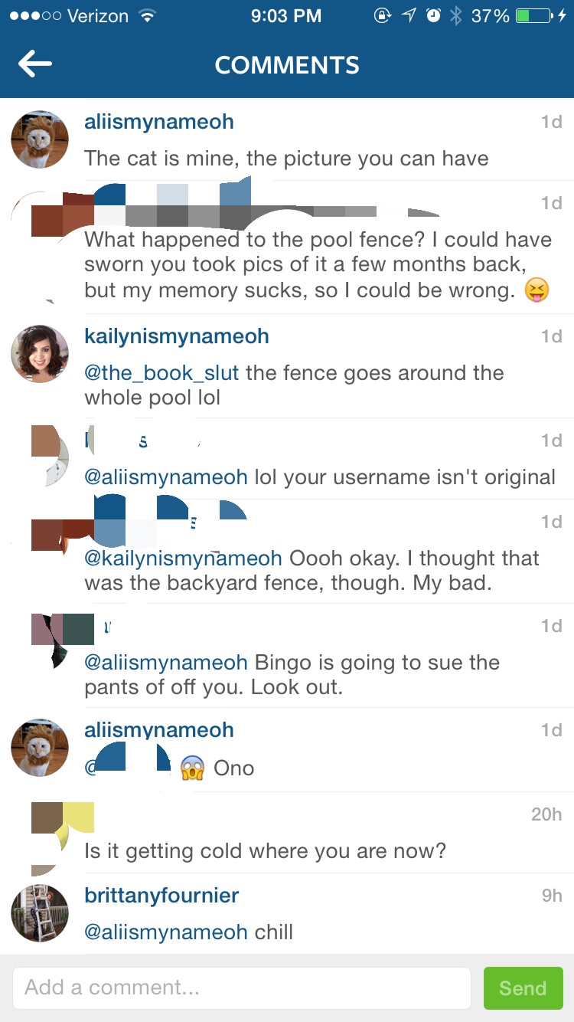Open the kailynismynameoh username link
The width and height of the screenshot is (574, 1022).
(x=177, y=336)
